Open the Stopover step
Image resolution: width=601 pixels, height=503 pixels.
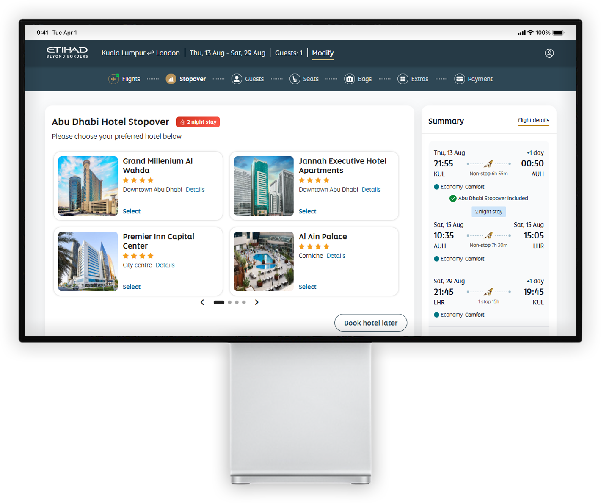click(x=186, y=79)
